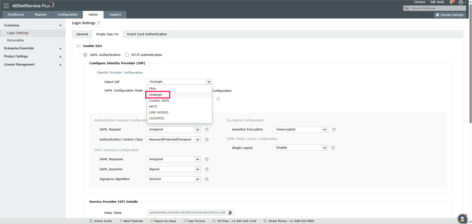Click the notification bell icon
The width and height of the screenshot is (472, 224).
(451, 2)
